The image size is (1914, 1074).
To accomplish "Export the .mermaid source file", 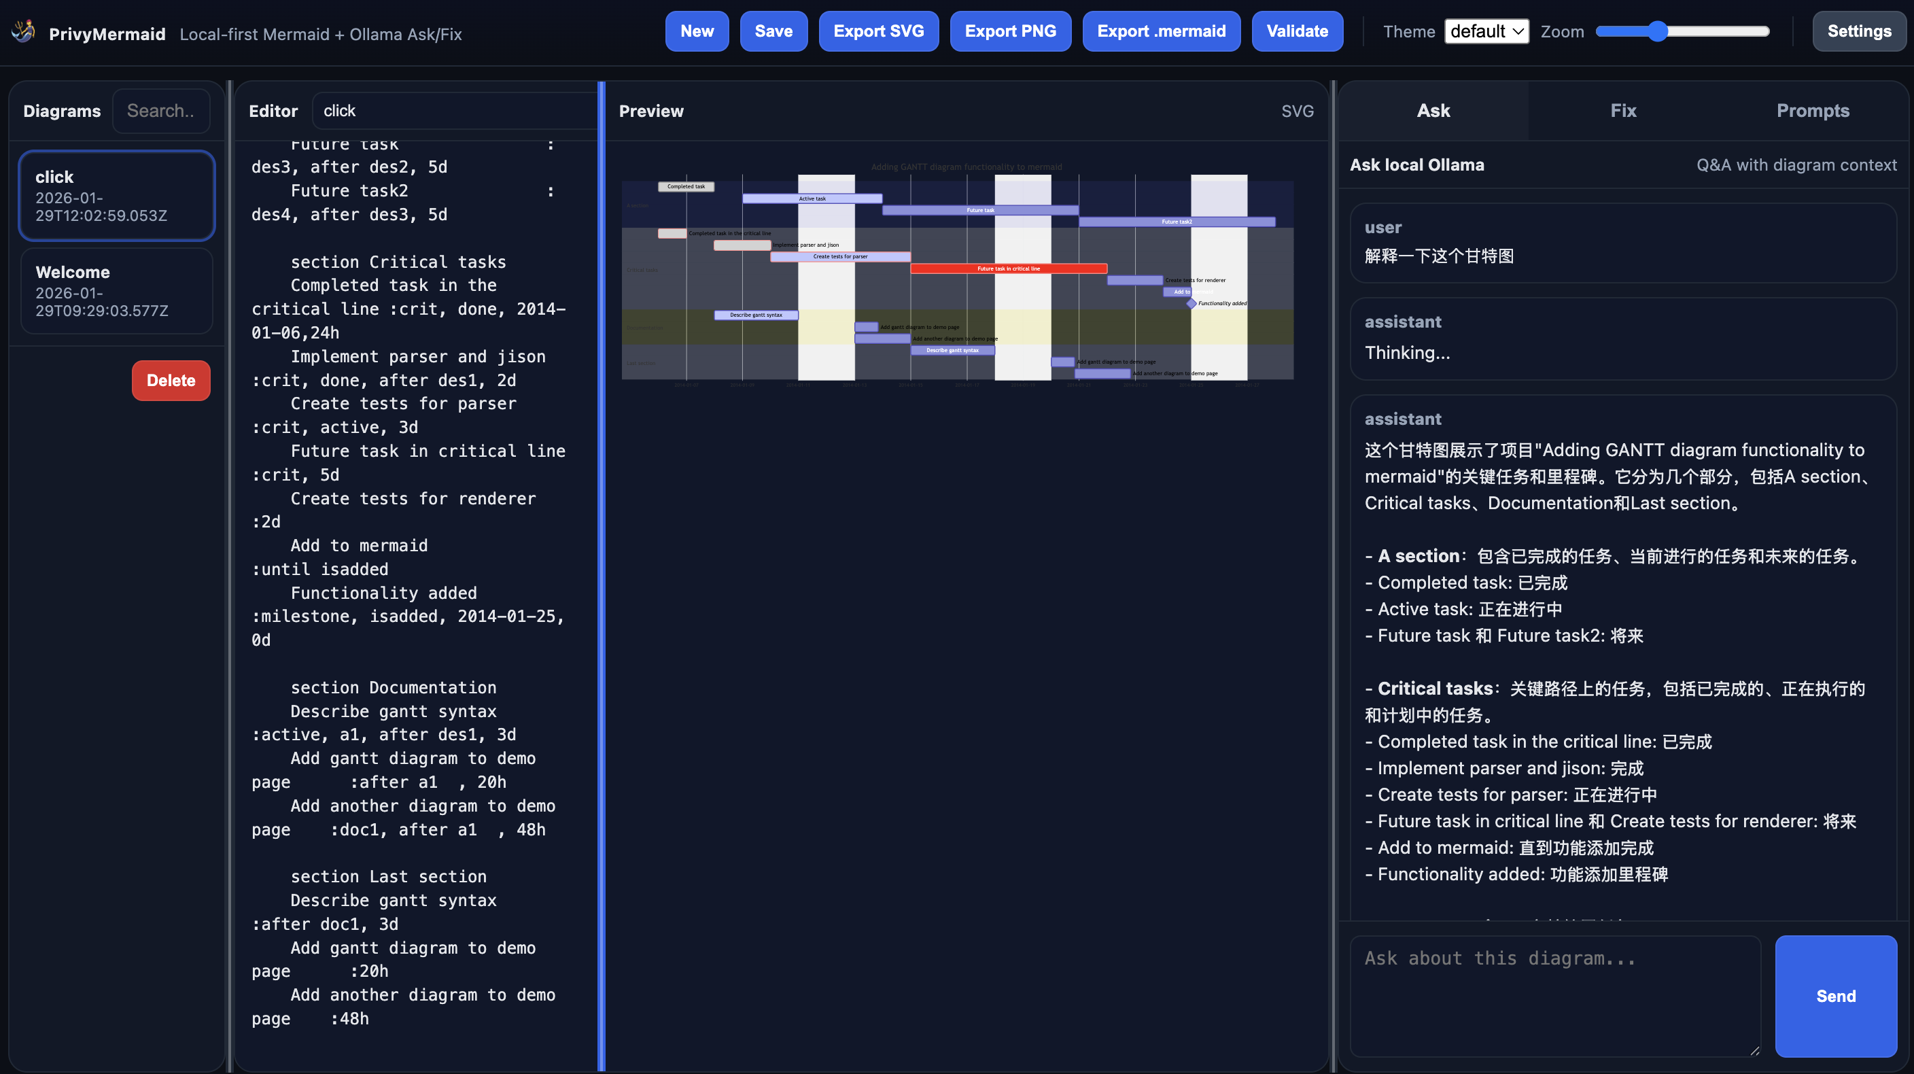I will [1162, 31].
